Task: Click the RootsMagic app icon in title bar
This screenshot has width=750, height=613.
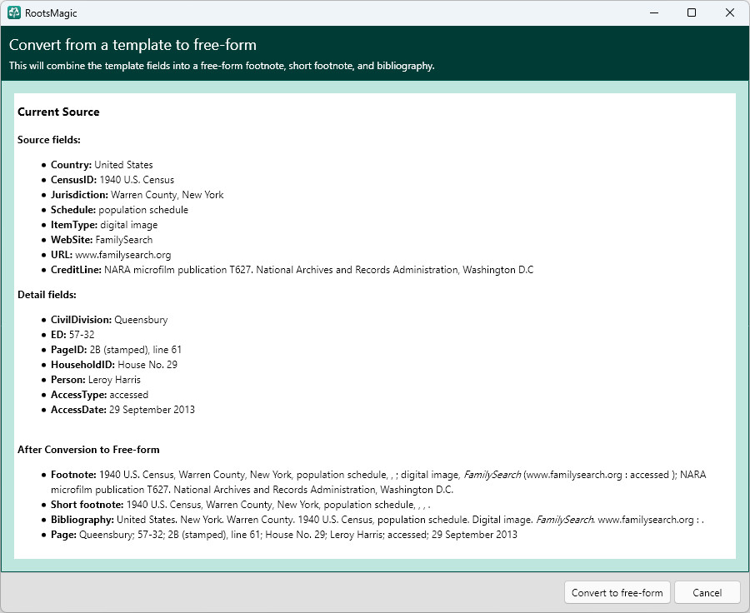Action: (x=14, y=13)
